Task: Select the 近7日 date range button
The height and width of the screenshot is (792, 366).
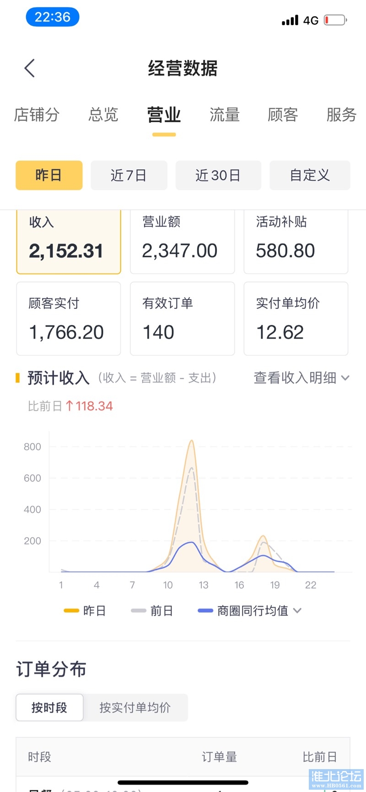Action: [129, 175]
